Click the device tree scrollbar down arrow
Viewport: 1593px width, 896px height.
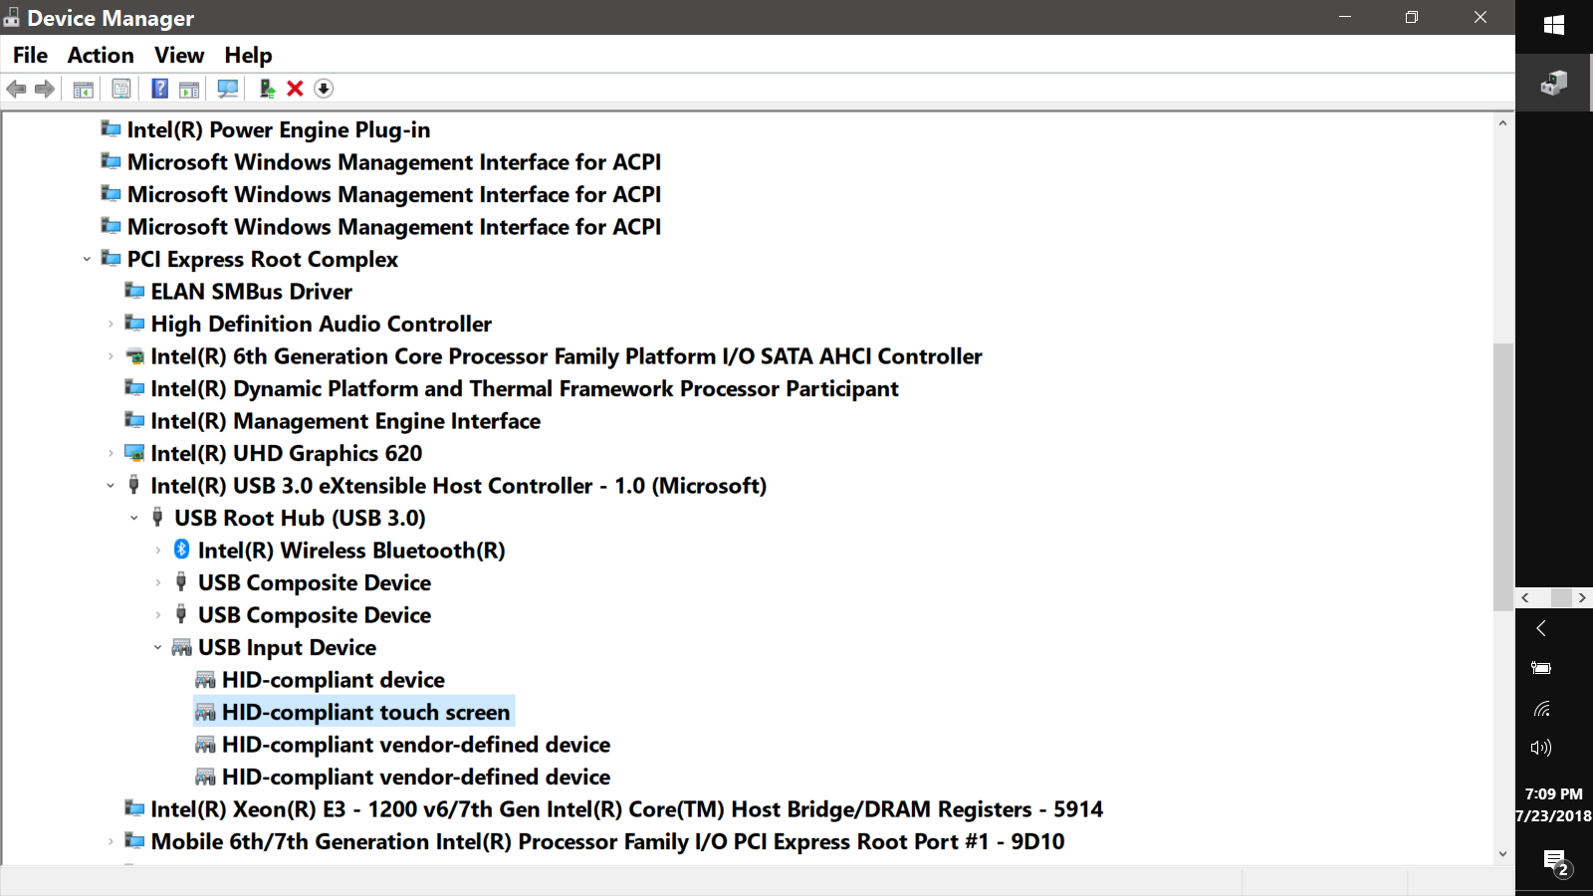point(1503,853)
